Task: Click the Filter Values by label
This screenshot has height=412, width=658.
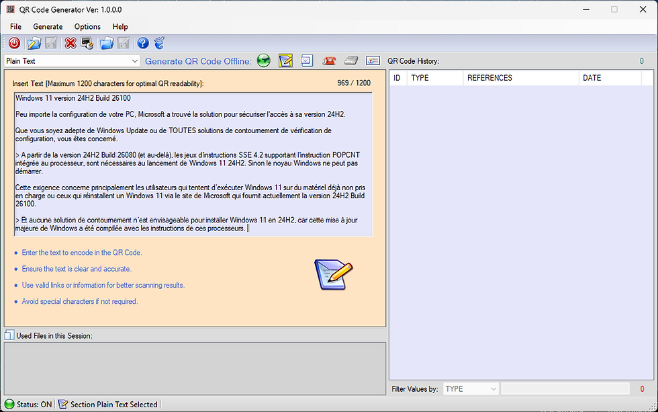Action: click(x=415, y=389)
